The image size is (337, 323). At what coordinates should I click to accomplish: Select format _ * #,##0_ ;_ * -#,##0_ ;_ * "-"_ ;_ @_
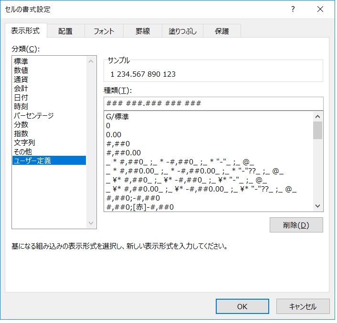[x=210, y=163]
